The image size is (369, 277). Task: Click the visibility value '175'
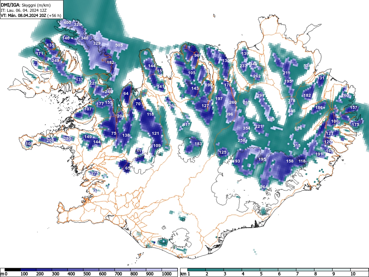pos(355,124)
